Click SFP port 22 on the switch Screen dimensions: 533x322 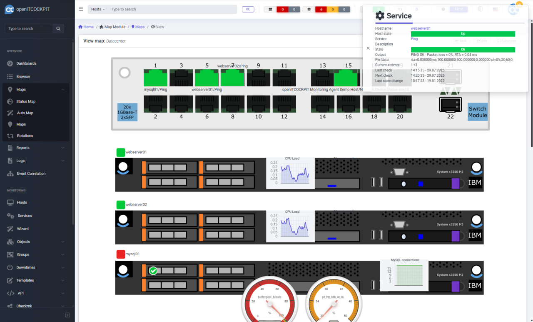(451, 104)
